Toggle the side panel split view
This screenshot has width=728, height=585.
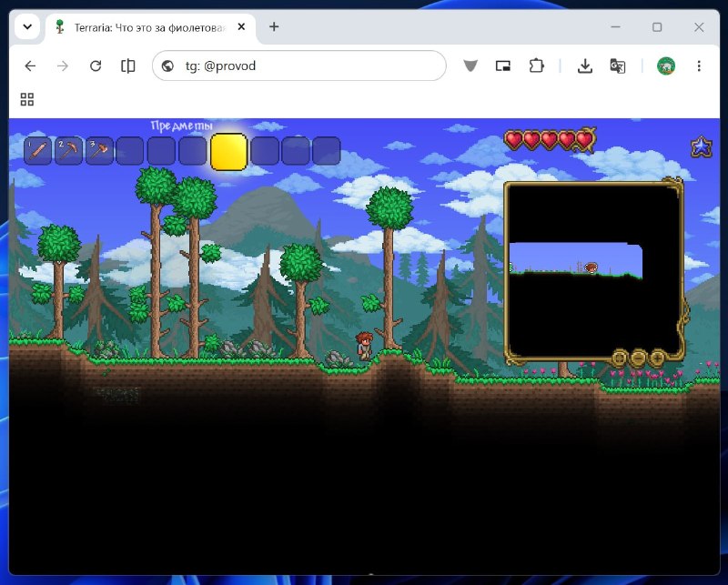127,66
